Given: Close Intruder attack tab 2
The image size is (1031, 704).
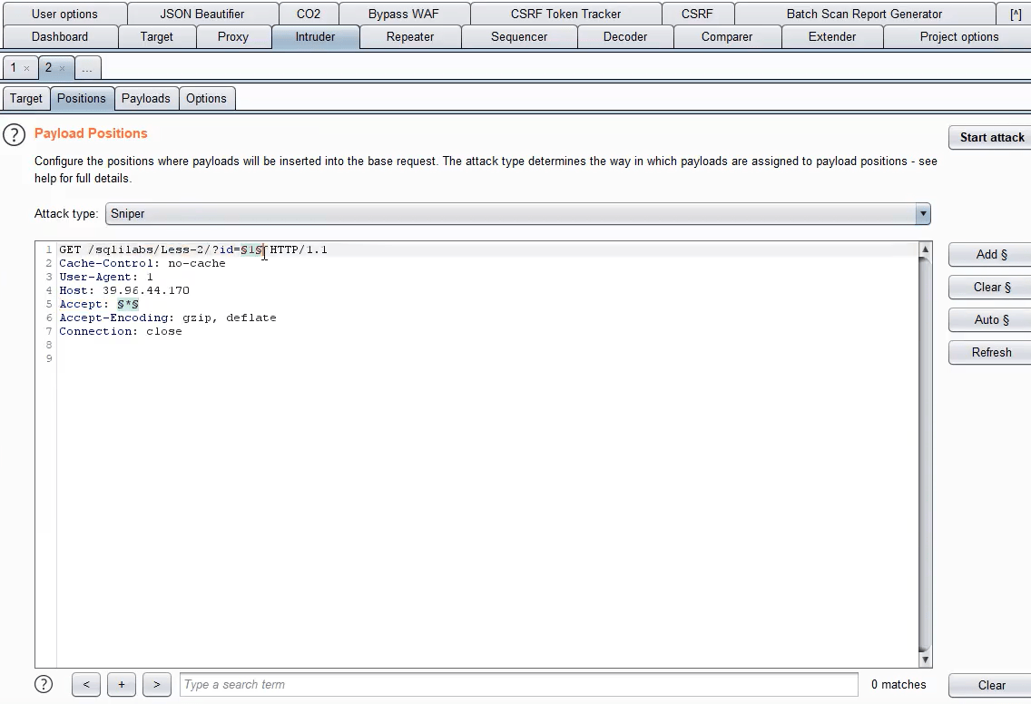Looking at the screenshot, I should (62, 68).
